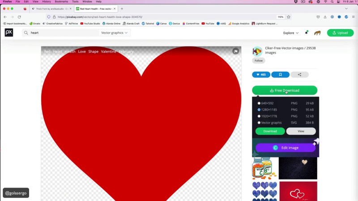Reload the page with the browser refresh icon
Screen dimensions: 358x201
[19, 17]
